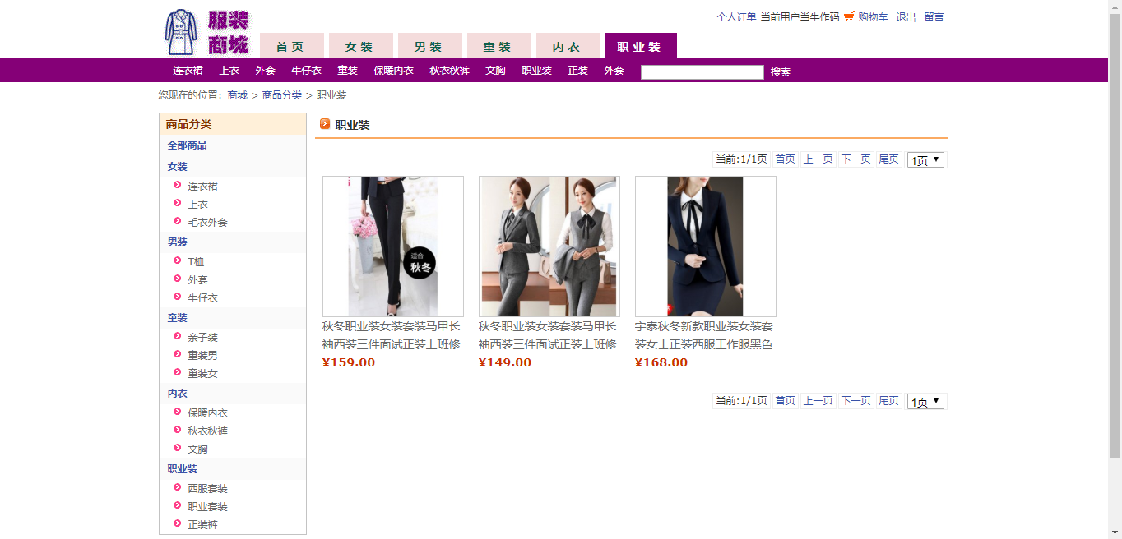Viewport: 1122px width, 539px height.
Task: Open the lower pagination page-number dropdown
Action: [x=925, y=402]
